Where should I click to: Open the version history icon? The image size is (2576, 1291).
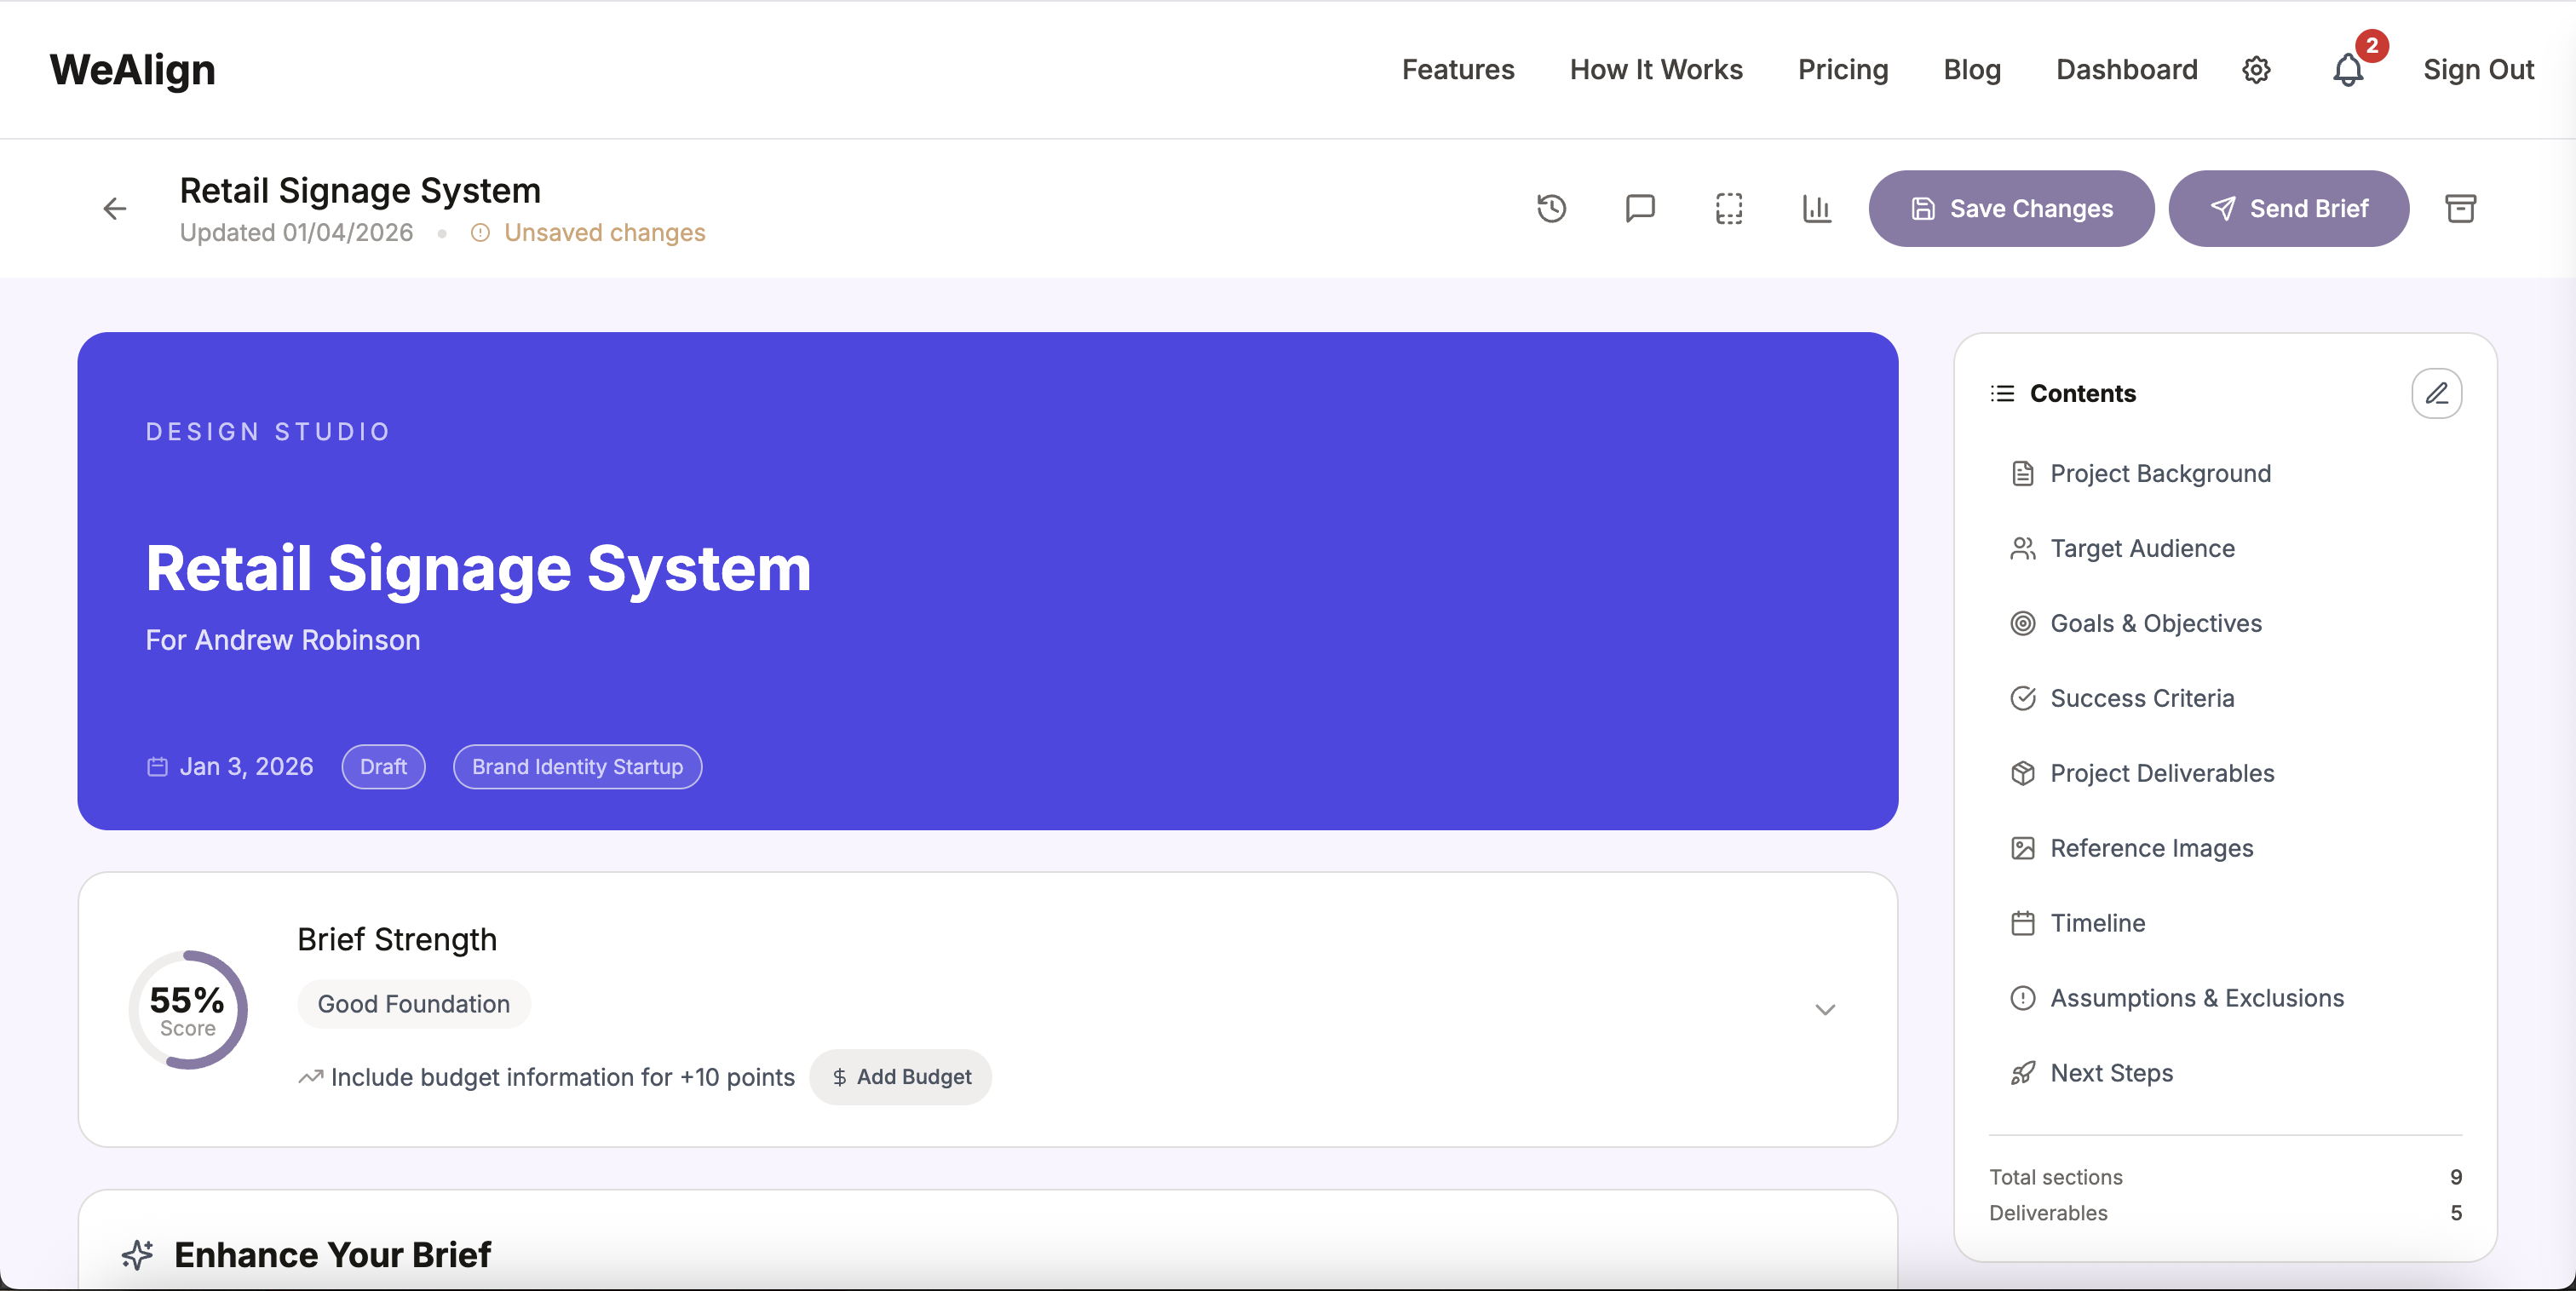point(1550,208)
